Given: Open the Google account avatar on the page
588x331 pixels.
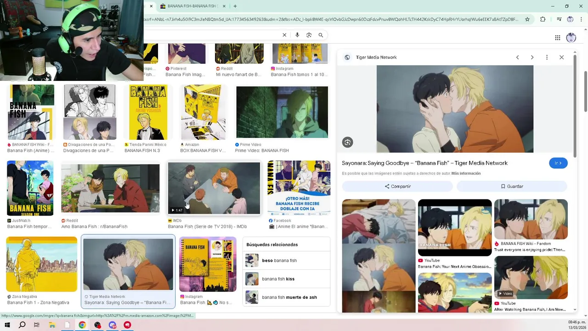Looking at the screenshot, I should [x=571, y=38].
